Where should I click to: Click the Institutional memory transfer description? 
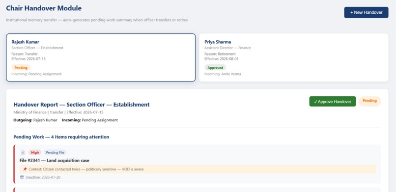point(97,20)
